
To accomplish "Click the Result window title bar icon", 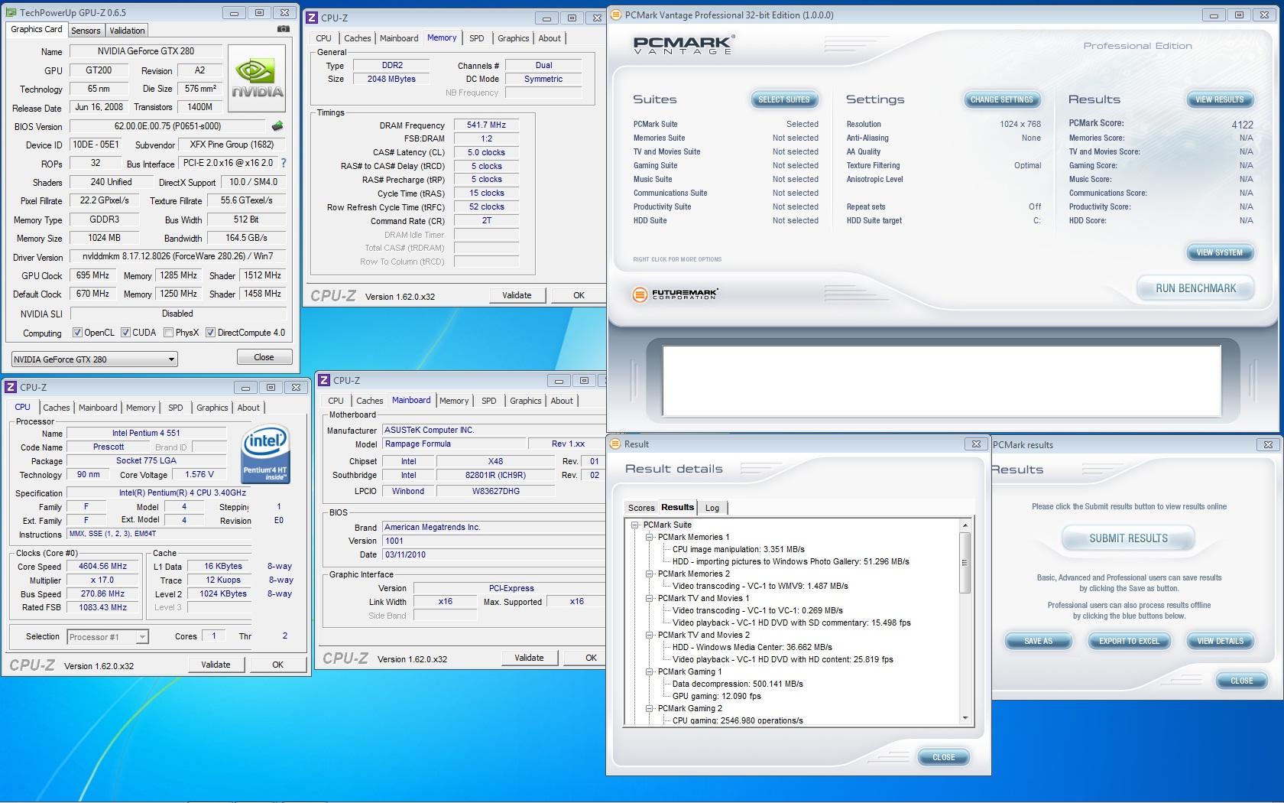I will (615, 444).
